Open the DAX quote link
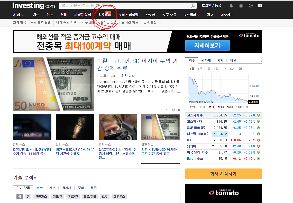The image size is (293, 203). pos(190,140)
